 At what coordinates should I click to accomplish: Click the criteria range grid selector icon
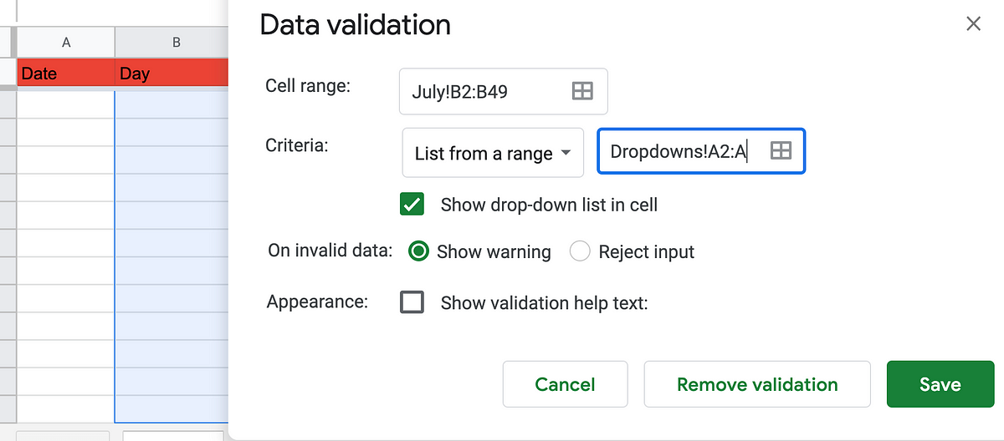click(780, 150)
